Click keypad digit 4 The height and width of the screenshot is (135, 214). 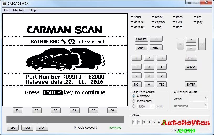coord(137,67)
